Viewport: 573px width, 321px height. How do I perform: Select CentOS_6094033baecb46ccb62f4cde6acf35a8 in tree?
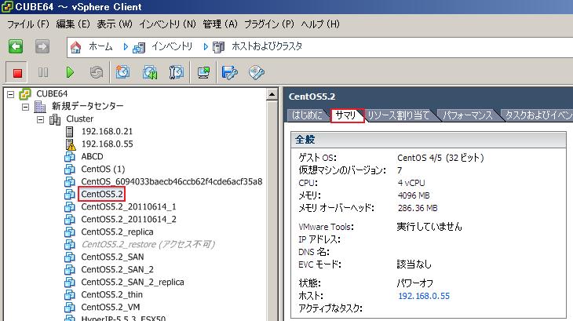pos(172,181)
